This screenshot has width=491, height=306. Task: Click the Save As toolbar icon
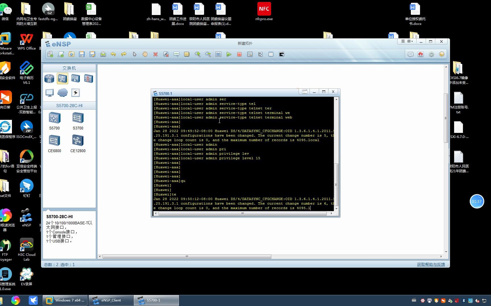92,54
